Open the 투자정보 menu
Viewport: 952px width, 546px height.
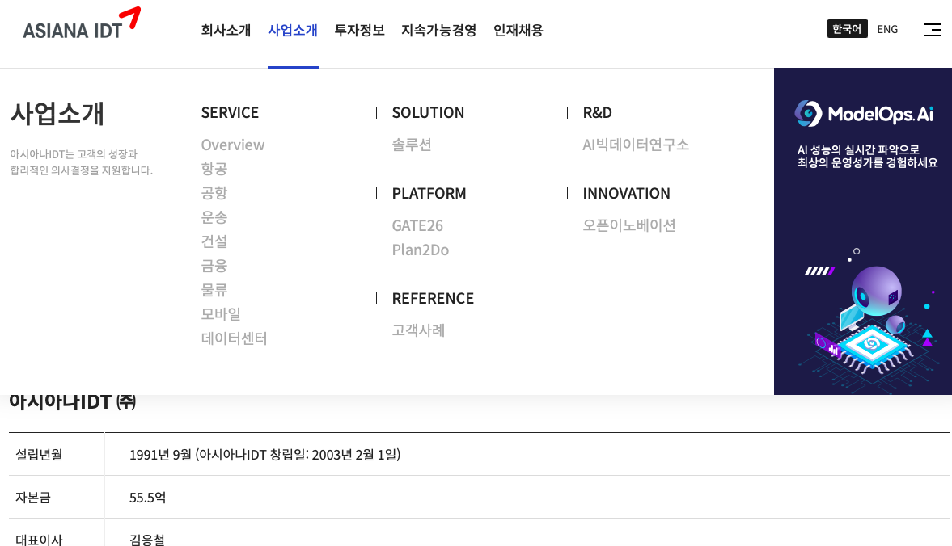click(x=359, y=31)
